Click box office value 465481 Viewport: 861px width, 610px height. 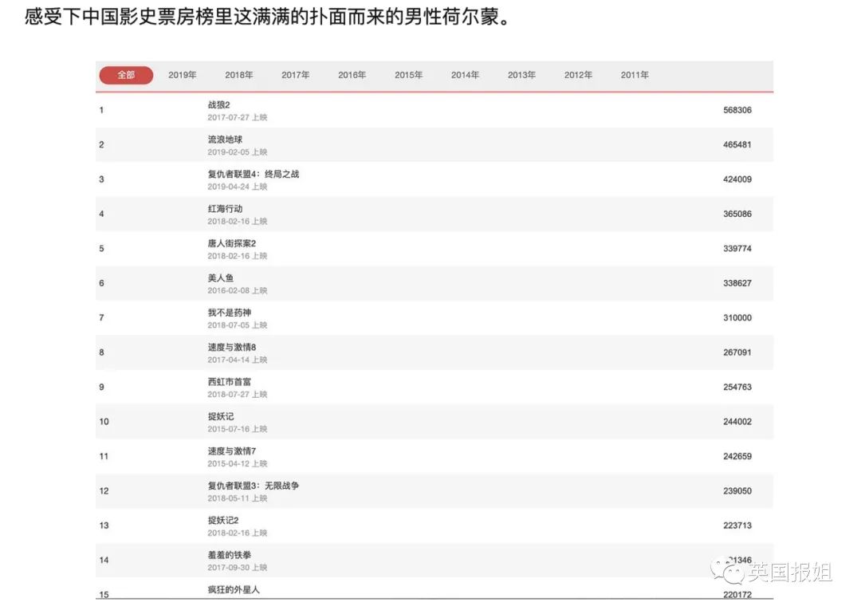[x=737, y=145]
